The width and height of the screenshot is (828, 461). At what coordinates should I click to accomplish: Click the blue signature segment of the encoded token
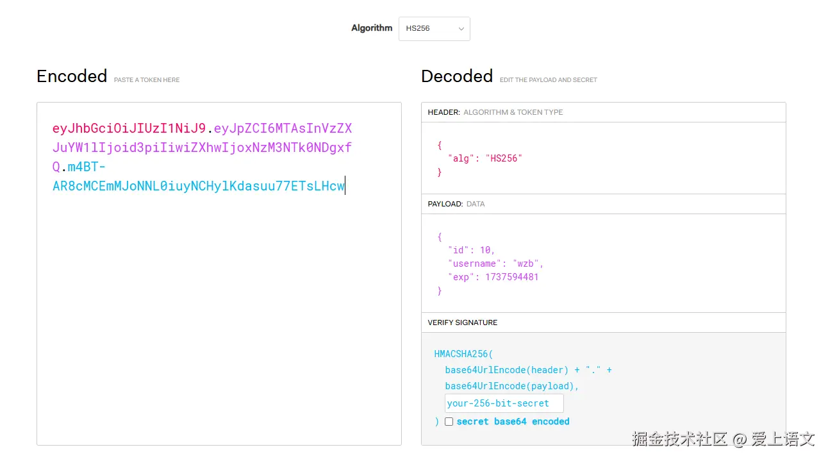pyautogui.click(x=198, y=187)
